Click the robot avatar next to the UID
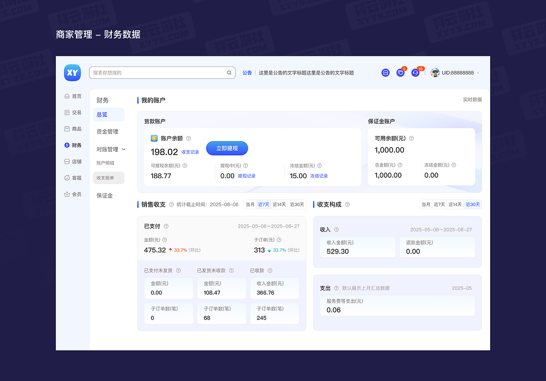Viewport: 546px width, 381px height. pyautogui.click(x=435, y=72)
